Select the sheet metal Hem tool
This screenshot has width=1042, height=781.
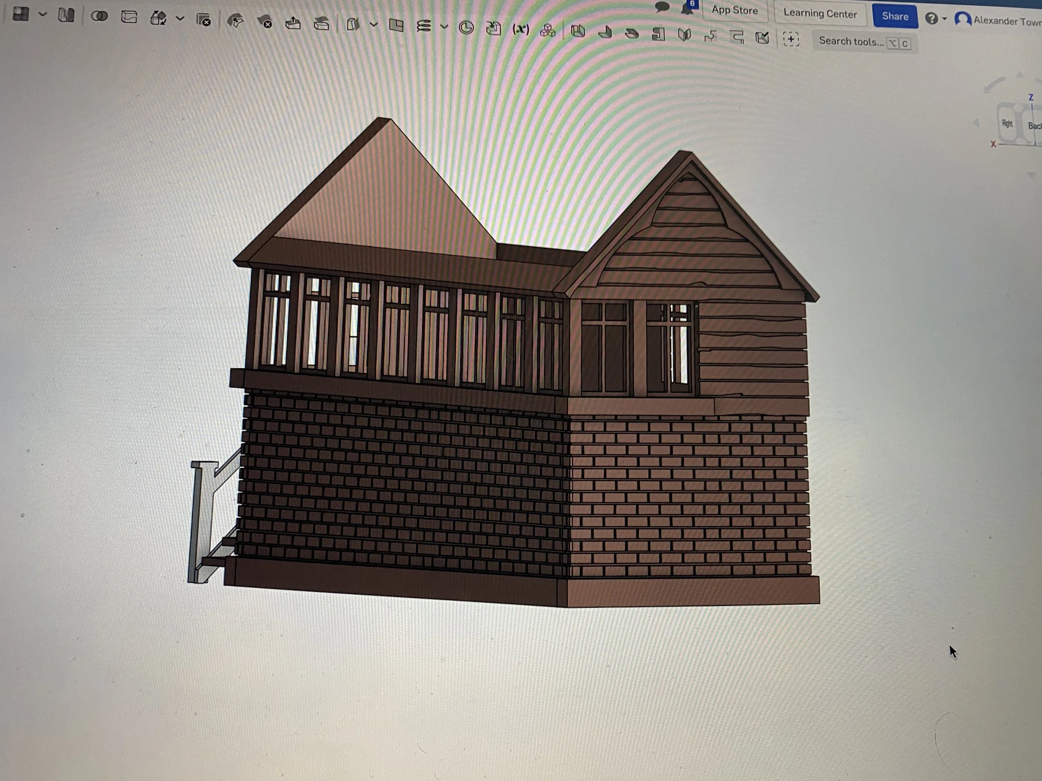click(x=632, y=33)
